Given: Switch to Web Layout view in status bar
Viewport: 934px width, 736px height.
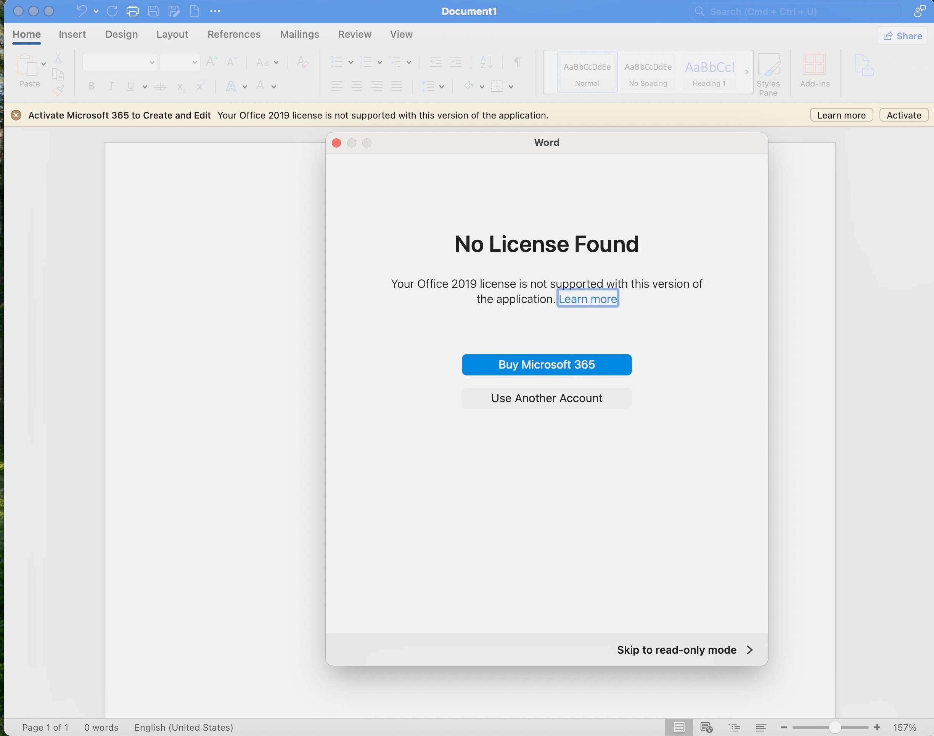Looking at the screenshot, I should click(x=706, y=727).
